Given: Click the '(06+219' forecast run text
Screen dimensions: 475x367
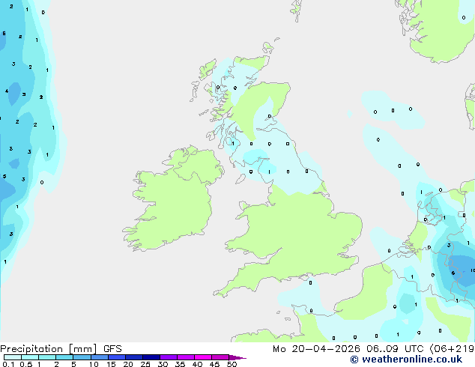Looking at the screenshot, I should [x=452, y=349].
